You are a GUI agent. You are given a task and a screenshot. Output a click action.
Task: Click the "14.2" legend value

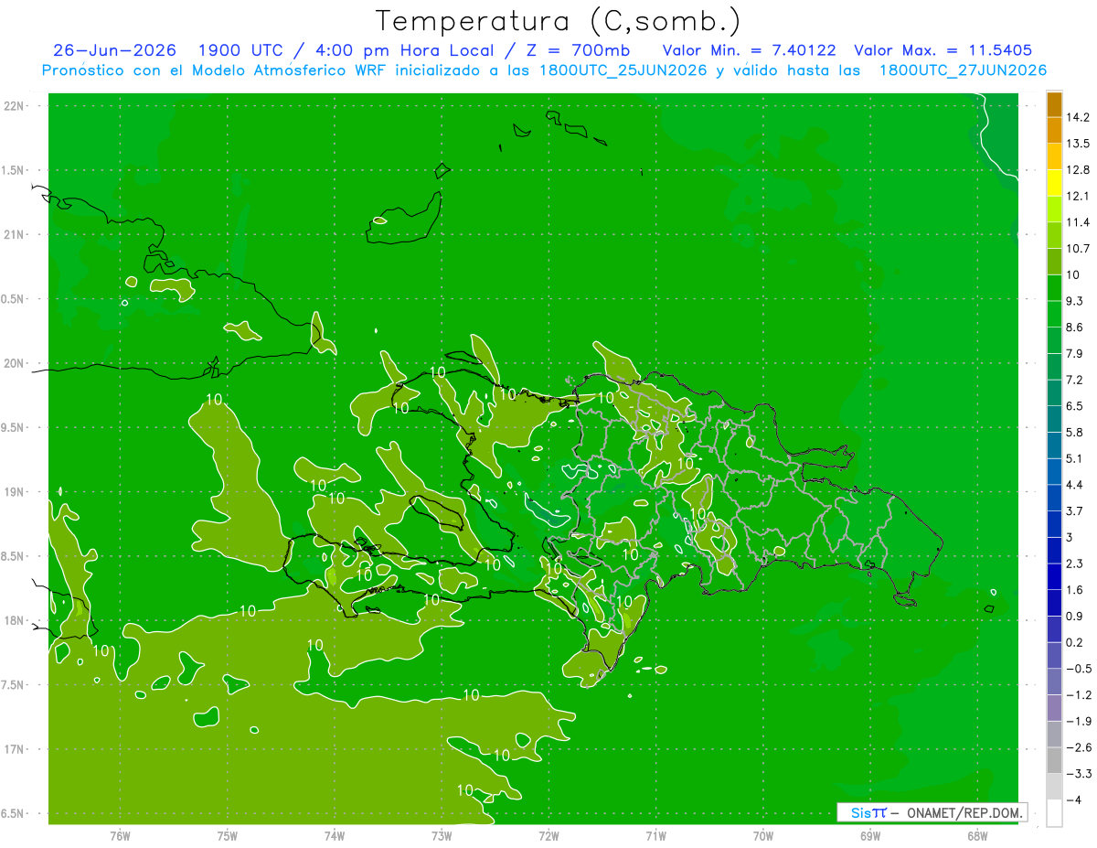tap(1079, 117)
